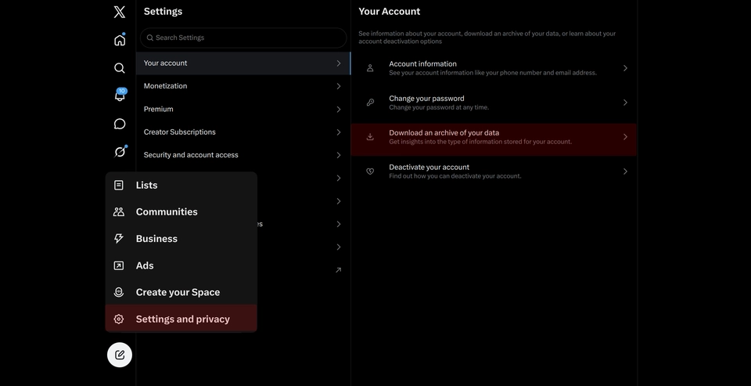Expand chevron next to Premium
The width and height of the screenshot is (751, 386).
[339, 110]
